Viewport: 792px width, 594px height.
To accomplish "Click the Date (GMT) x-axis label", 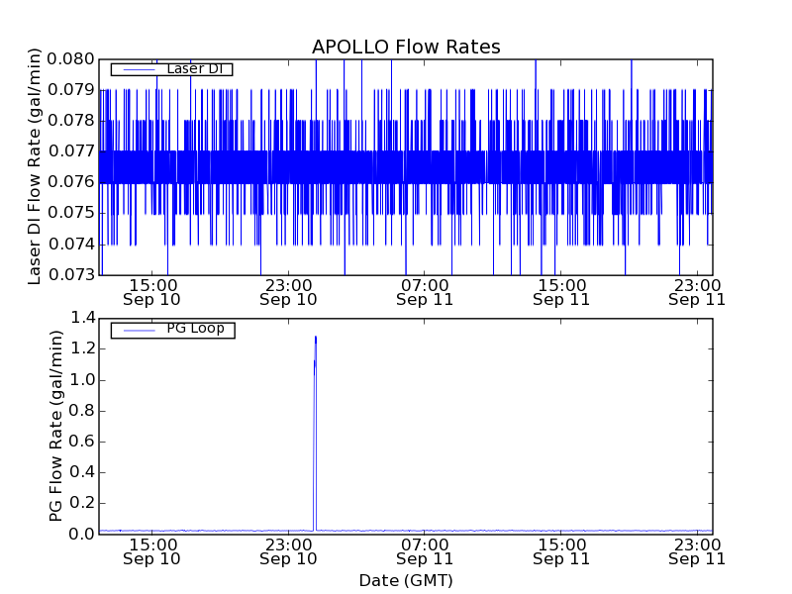I will [x=406, y=580].
